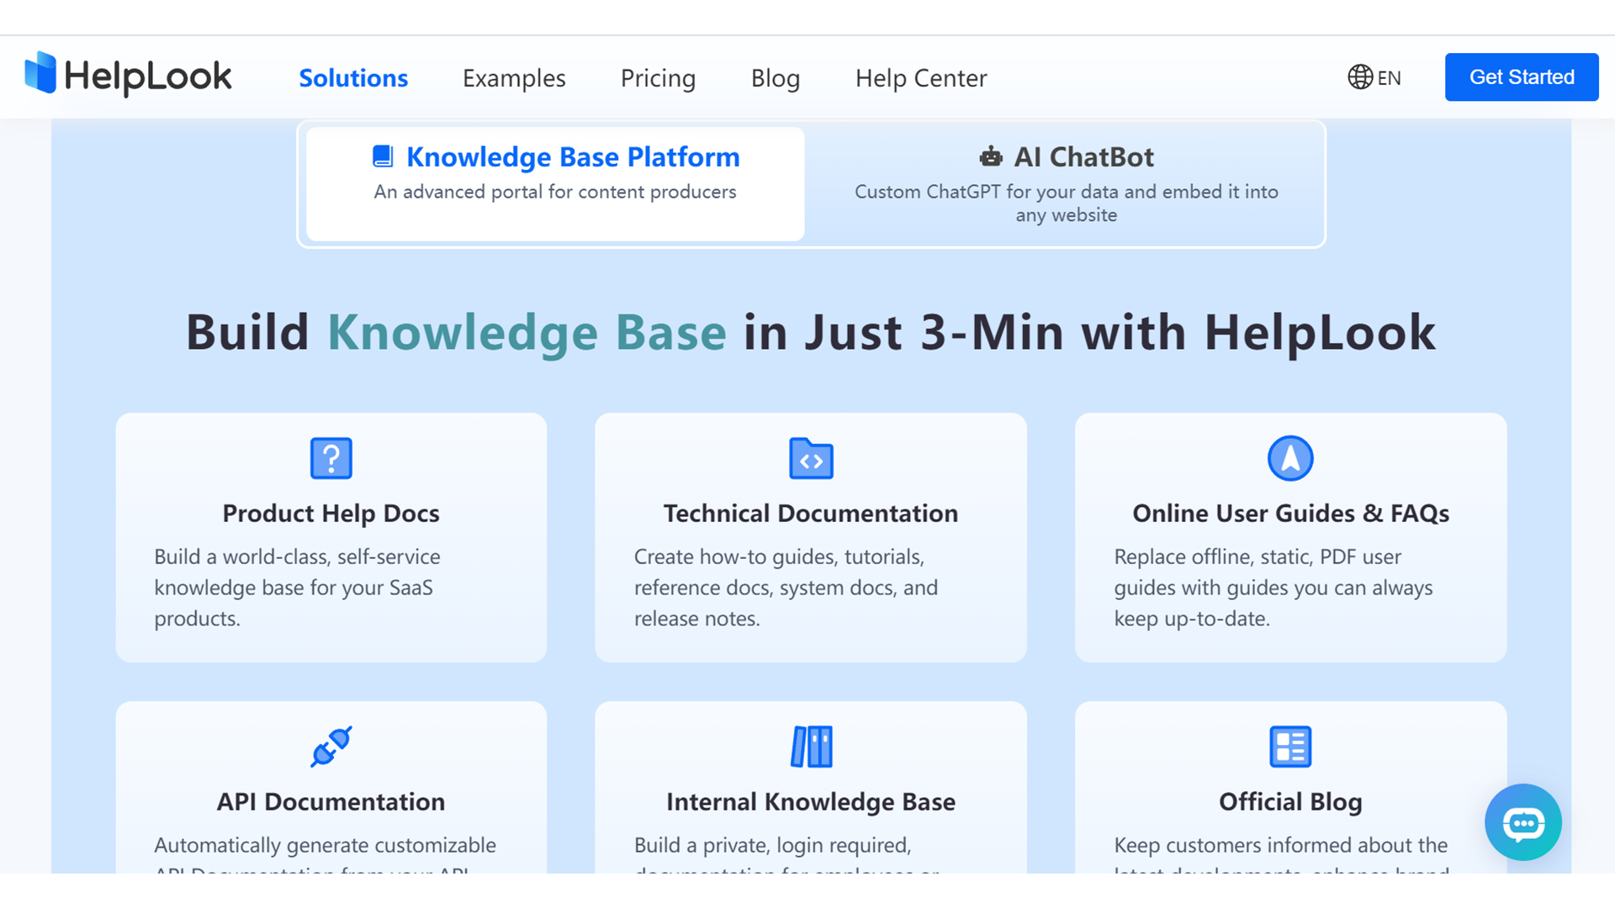This screenshot has width=1615, height=908.
Task: Expand the Solutions menu
Action: [x=353, y=78]
